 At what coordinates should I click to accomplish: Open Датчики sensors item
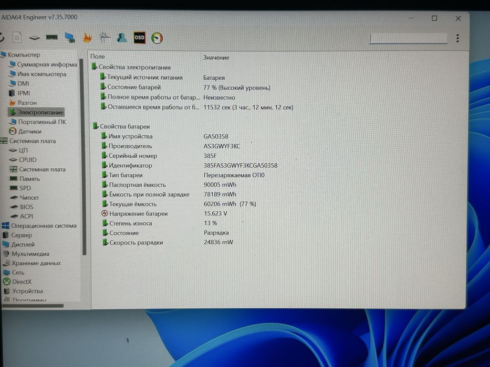click(25, 132)
